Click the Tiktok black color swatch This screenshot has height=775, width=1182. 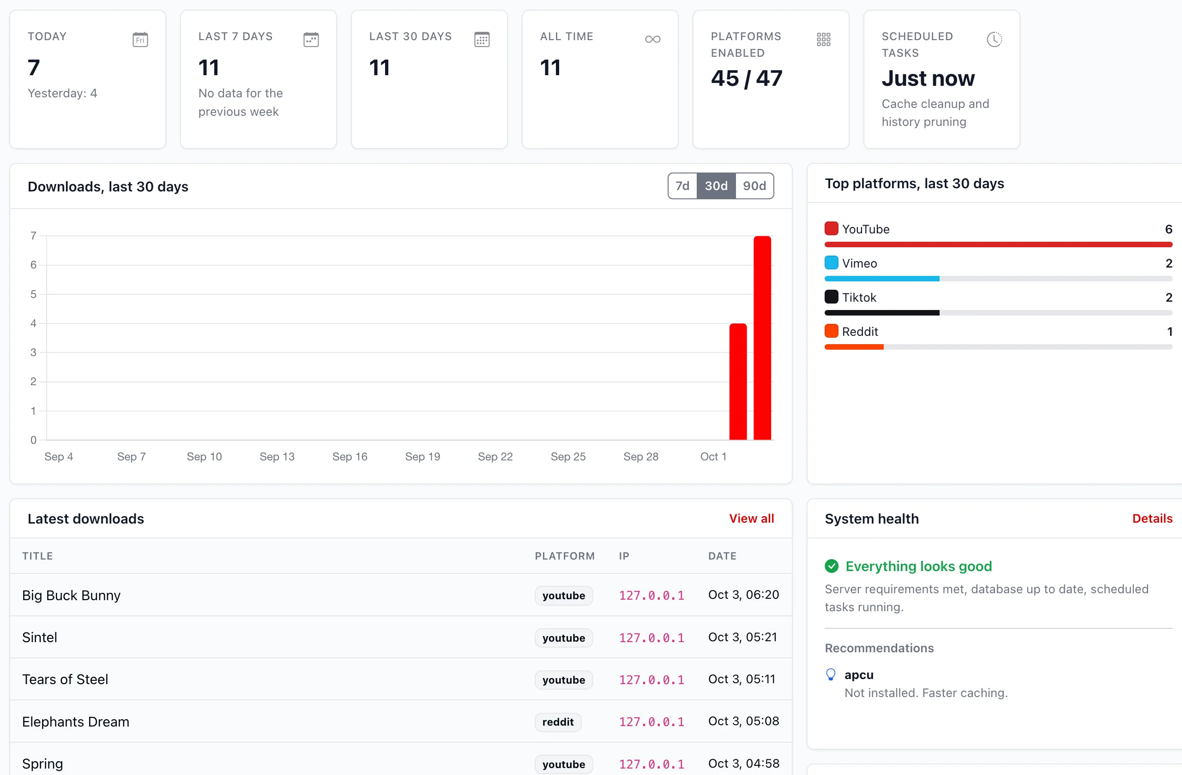[x=832, y=297]
